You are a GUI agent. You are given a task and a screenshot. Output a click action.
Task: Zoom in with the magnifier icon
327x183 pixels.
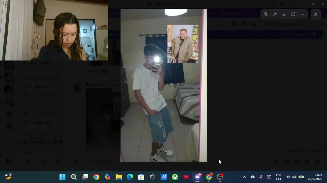(x=266, y=14)
